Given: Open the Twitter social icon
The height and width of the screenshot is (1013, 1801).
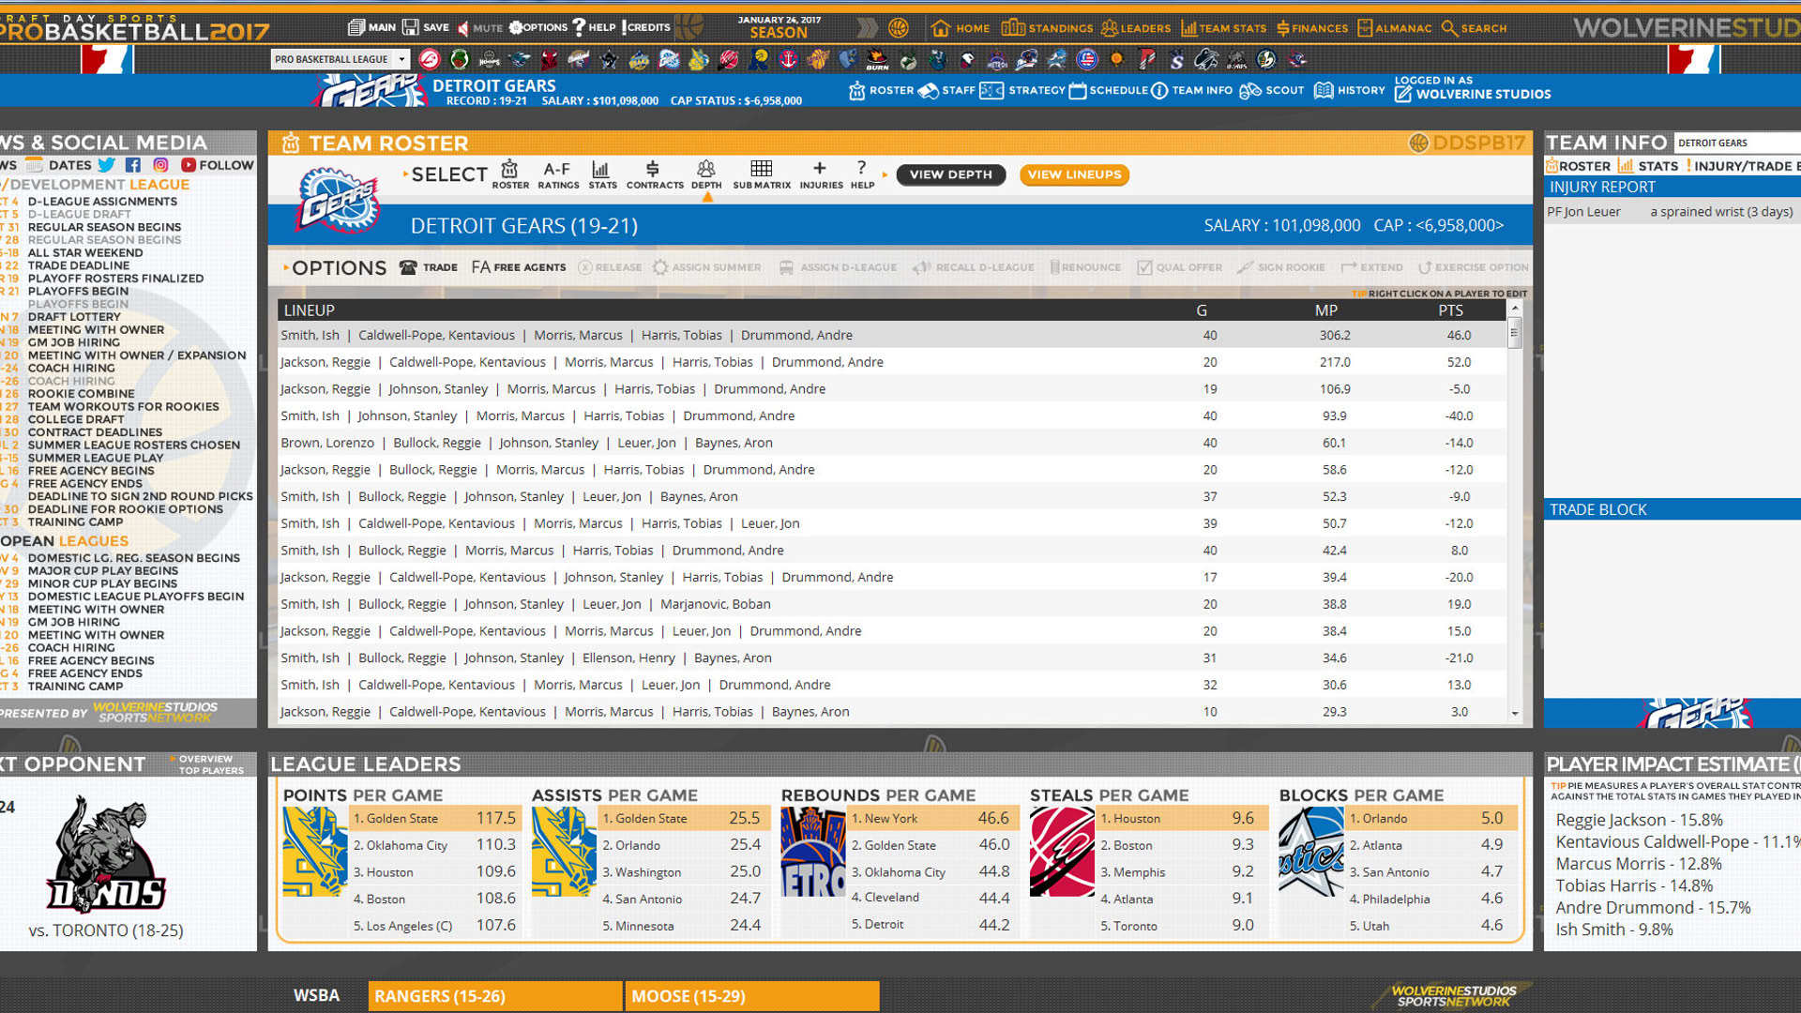Looking at the screenshot, I should pyautogui.click(x=107, y=165).
